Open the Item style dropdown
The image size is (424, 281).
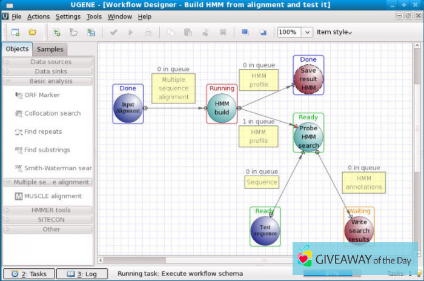pyautogui.click(x=334, y=32)
